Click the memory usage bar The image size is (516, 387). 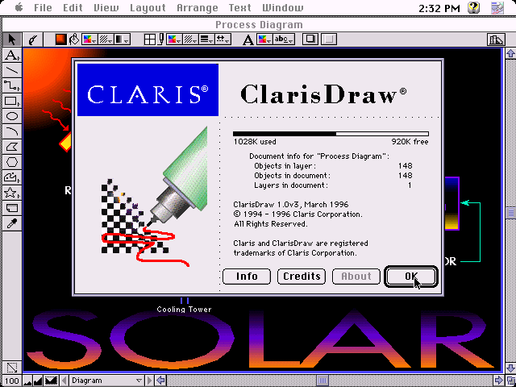[x=331, y=134]
